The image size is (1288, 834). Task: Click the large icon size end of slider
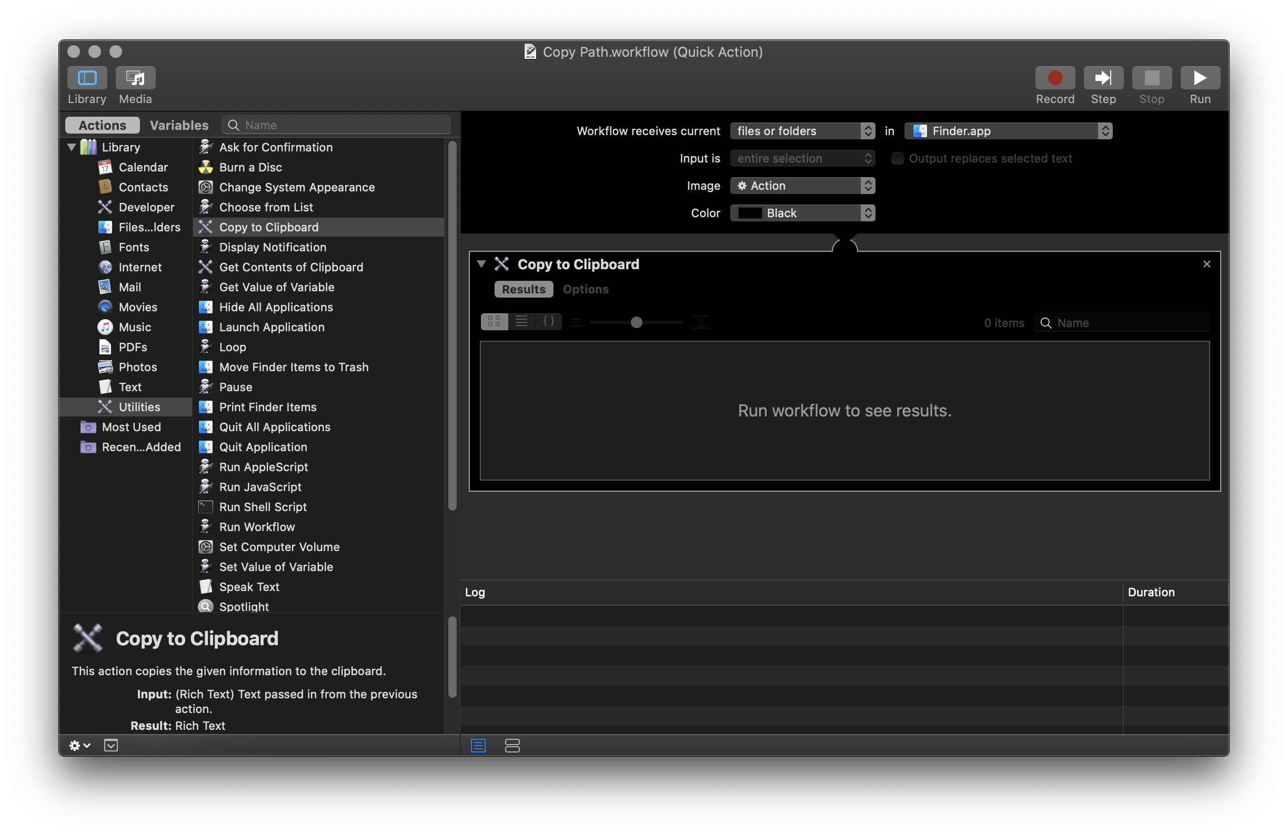[x=700, y=322]
